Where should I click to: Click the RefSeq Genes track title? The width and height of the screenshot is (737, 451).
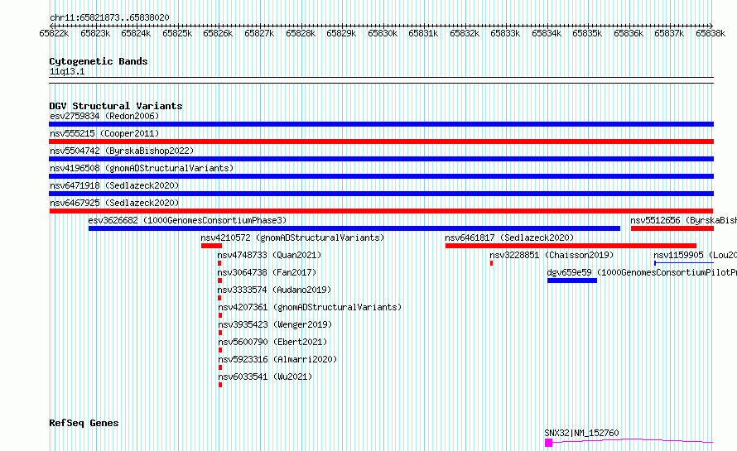click(x=84, y=424)
